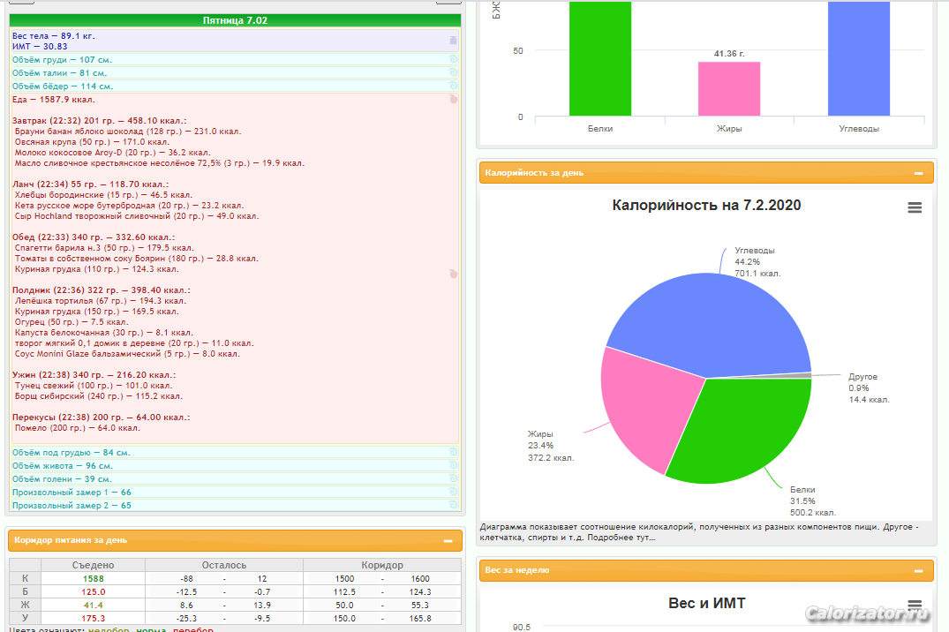This screenshot has height=632, width=949.
Task: Click the Белки 31.5% pie label
Action: click(x=812, y=501)
